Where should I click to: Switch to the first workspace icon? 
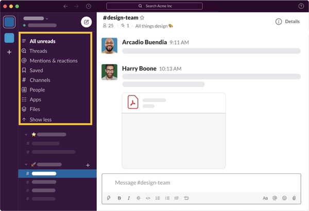[x=9, y=22]
